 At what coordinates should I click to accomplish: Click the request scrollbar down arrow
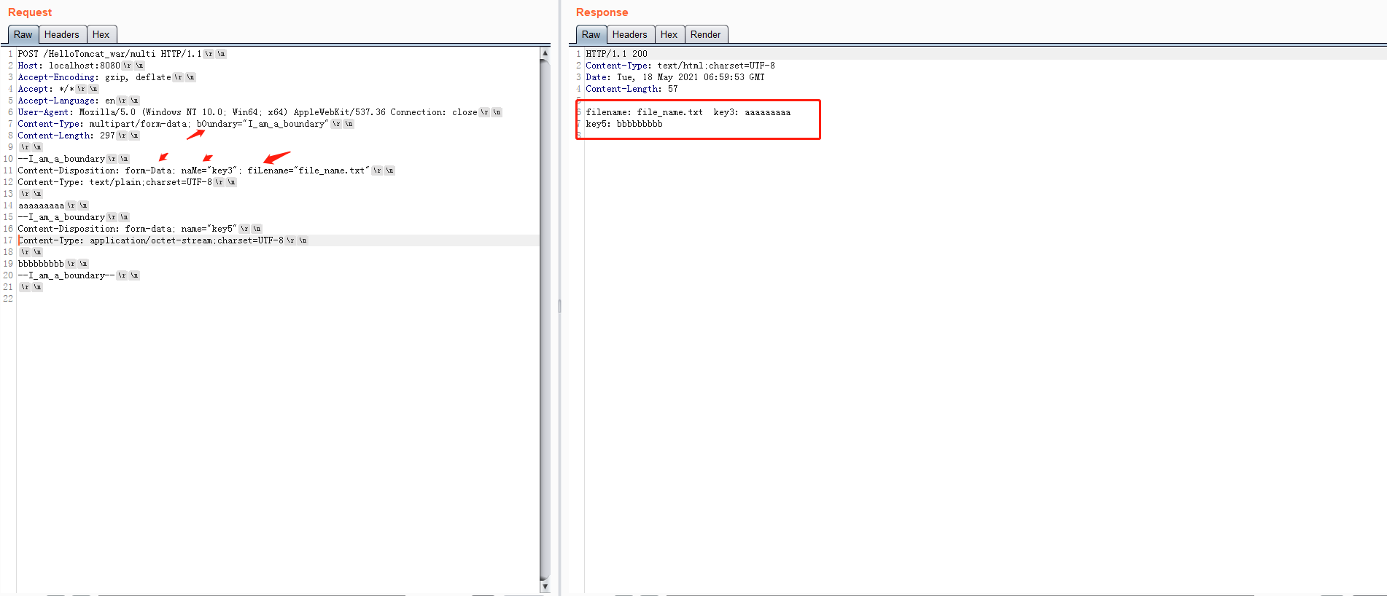[545, 587]
